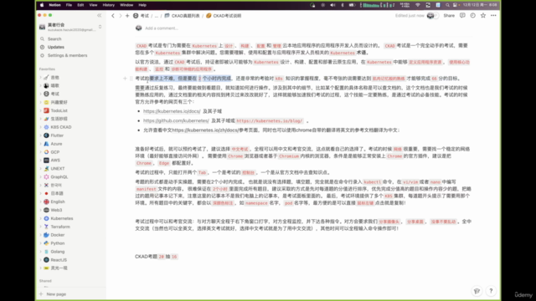Open 日本語 page in sidebar
This screenshot has height=301, width=536.
click(57, 193)
